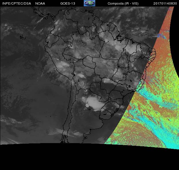This screenshot has width=179, height=170.
Task: Click the NOAA label in the header
Action: (40, 3)
